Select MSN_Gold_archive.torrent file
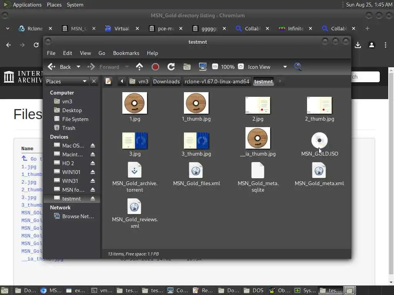The width and height of the screenshot is (394, 295). (135, 177)
